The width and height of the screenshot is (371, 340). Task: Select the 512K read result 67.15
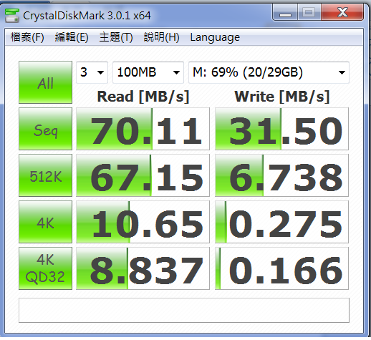pyautogui.click(x=143, y=175)
